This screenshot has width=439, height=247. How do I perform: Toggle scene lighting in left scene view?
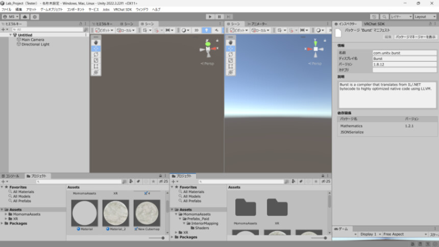tap(206, 30)
